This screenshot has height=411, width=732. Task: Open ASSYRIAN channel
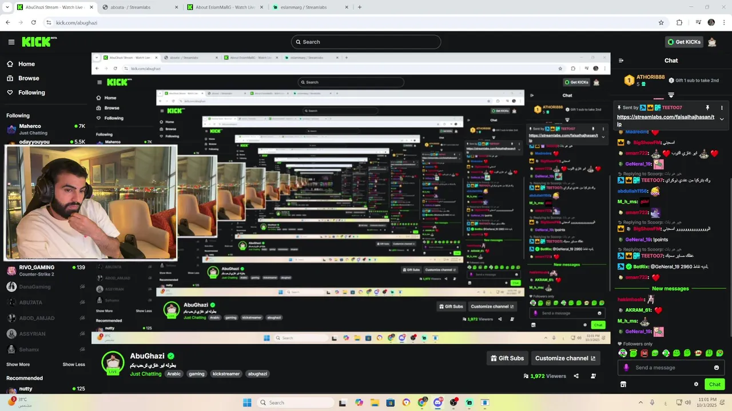coord(46,334)
